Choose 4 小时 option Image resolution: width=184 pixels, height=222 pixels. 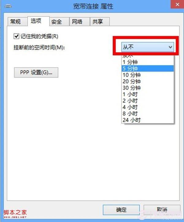pos(148,107)
